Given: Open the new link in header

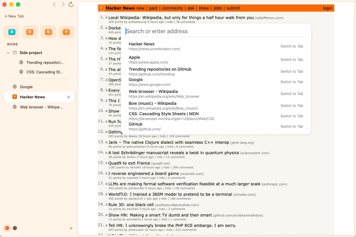Looking at the screenshot, I should (140, 8).
